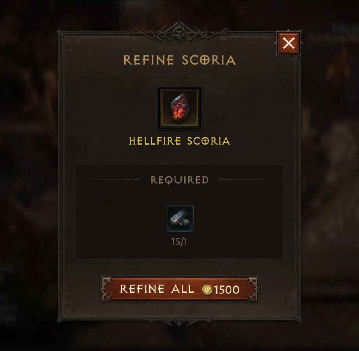Click the divider beneath the Refine Scoria title
359x351 pixels.
coord(179,76)
